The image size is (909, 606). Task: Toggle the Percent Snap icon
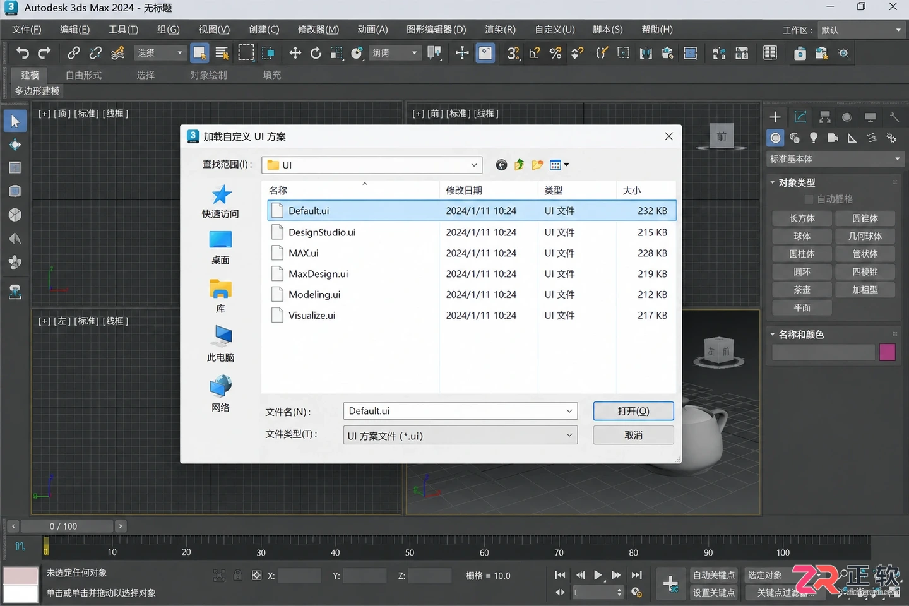[x=555, y=53]
